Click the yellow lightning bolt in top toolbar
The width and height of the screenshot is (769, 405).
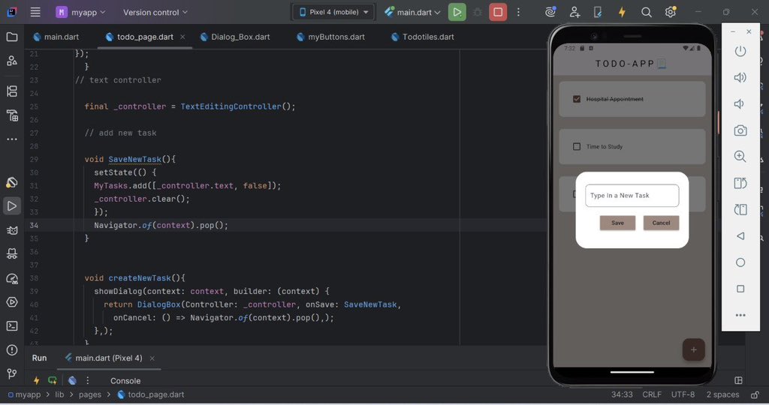pos(622,12)
